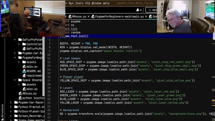Close the MMouse.py tab
Viewport: 215px width, 121px height.
[88, 16]
